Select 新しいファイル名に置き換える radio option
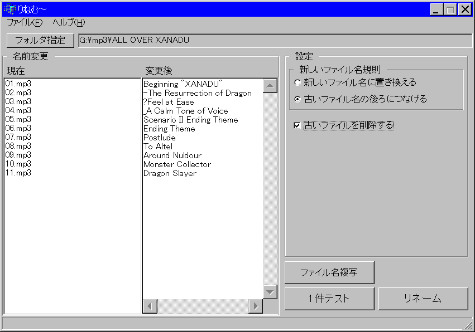 click(356, 82)
